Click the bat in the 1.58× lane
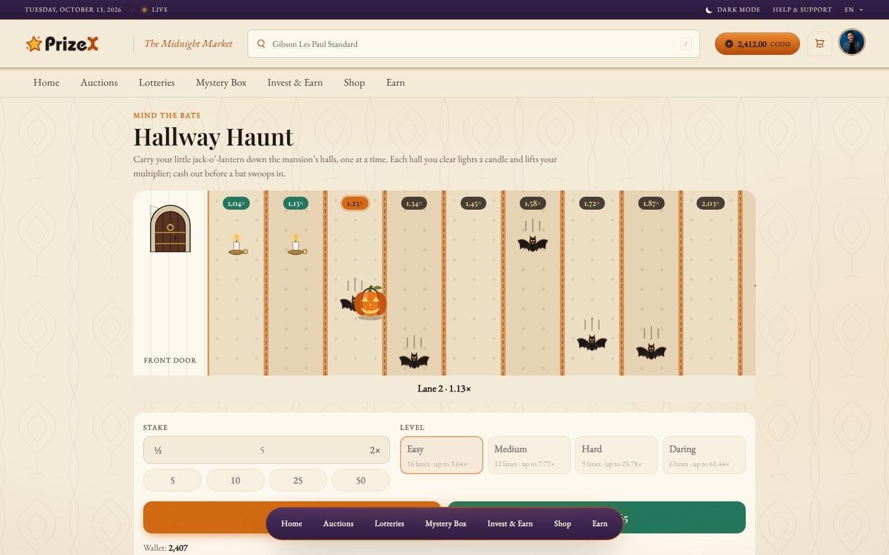 533,244
